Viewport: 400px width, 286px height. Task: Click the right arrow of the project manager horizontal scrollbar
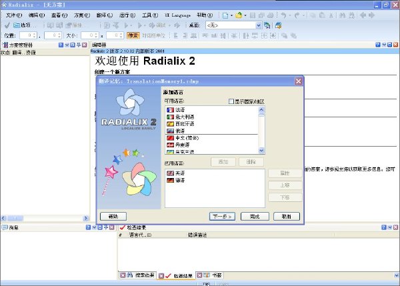click(x=86, y=218)
